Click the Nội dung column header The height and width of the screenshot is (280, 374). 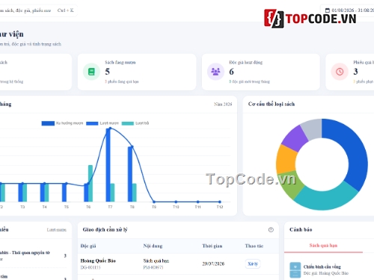(x=153, y=246)
